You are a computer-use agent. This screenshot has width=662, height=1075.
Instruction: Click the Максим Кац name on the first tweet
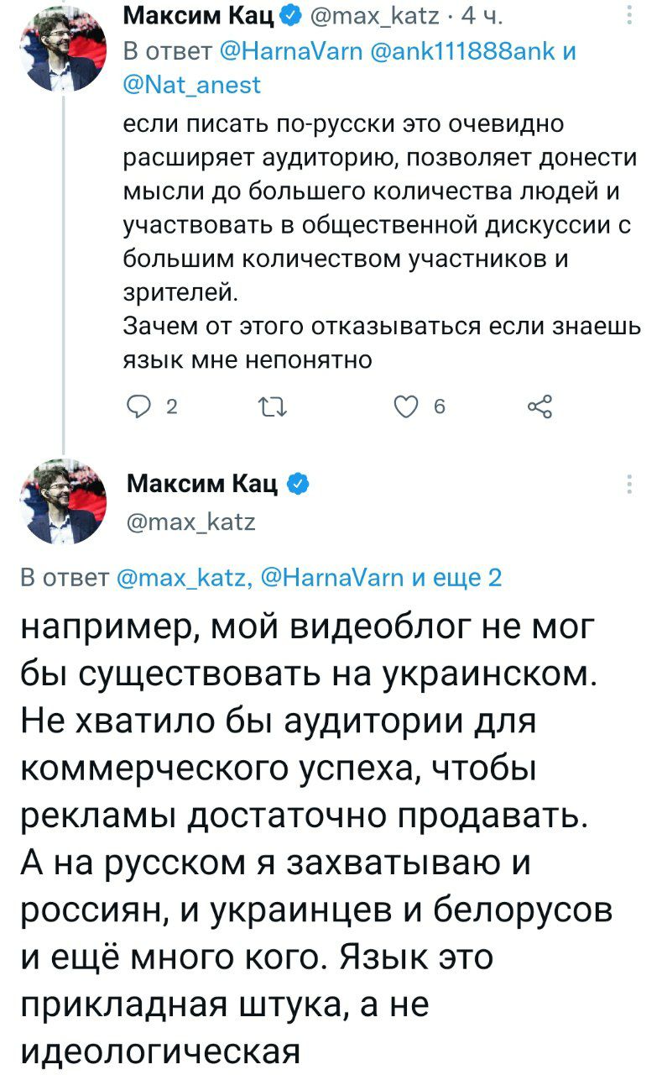pos(199,15)
